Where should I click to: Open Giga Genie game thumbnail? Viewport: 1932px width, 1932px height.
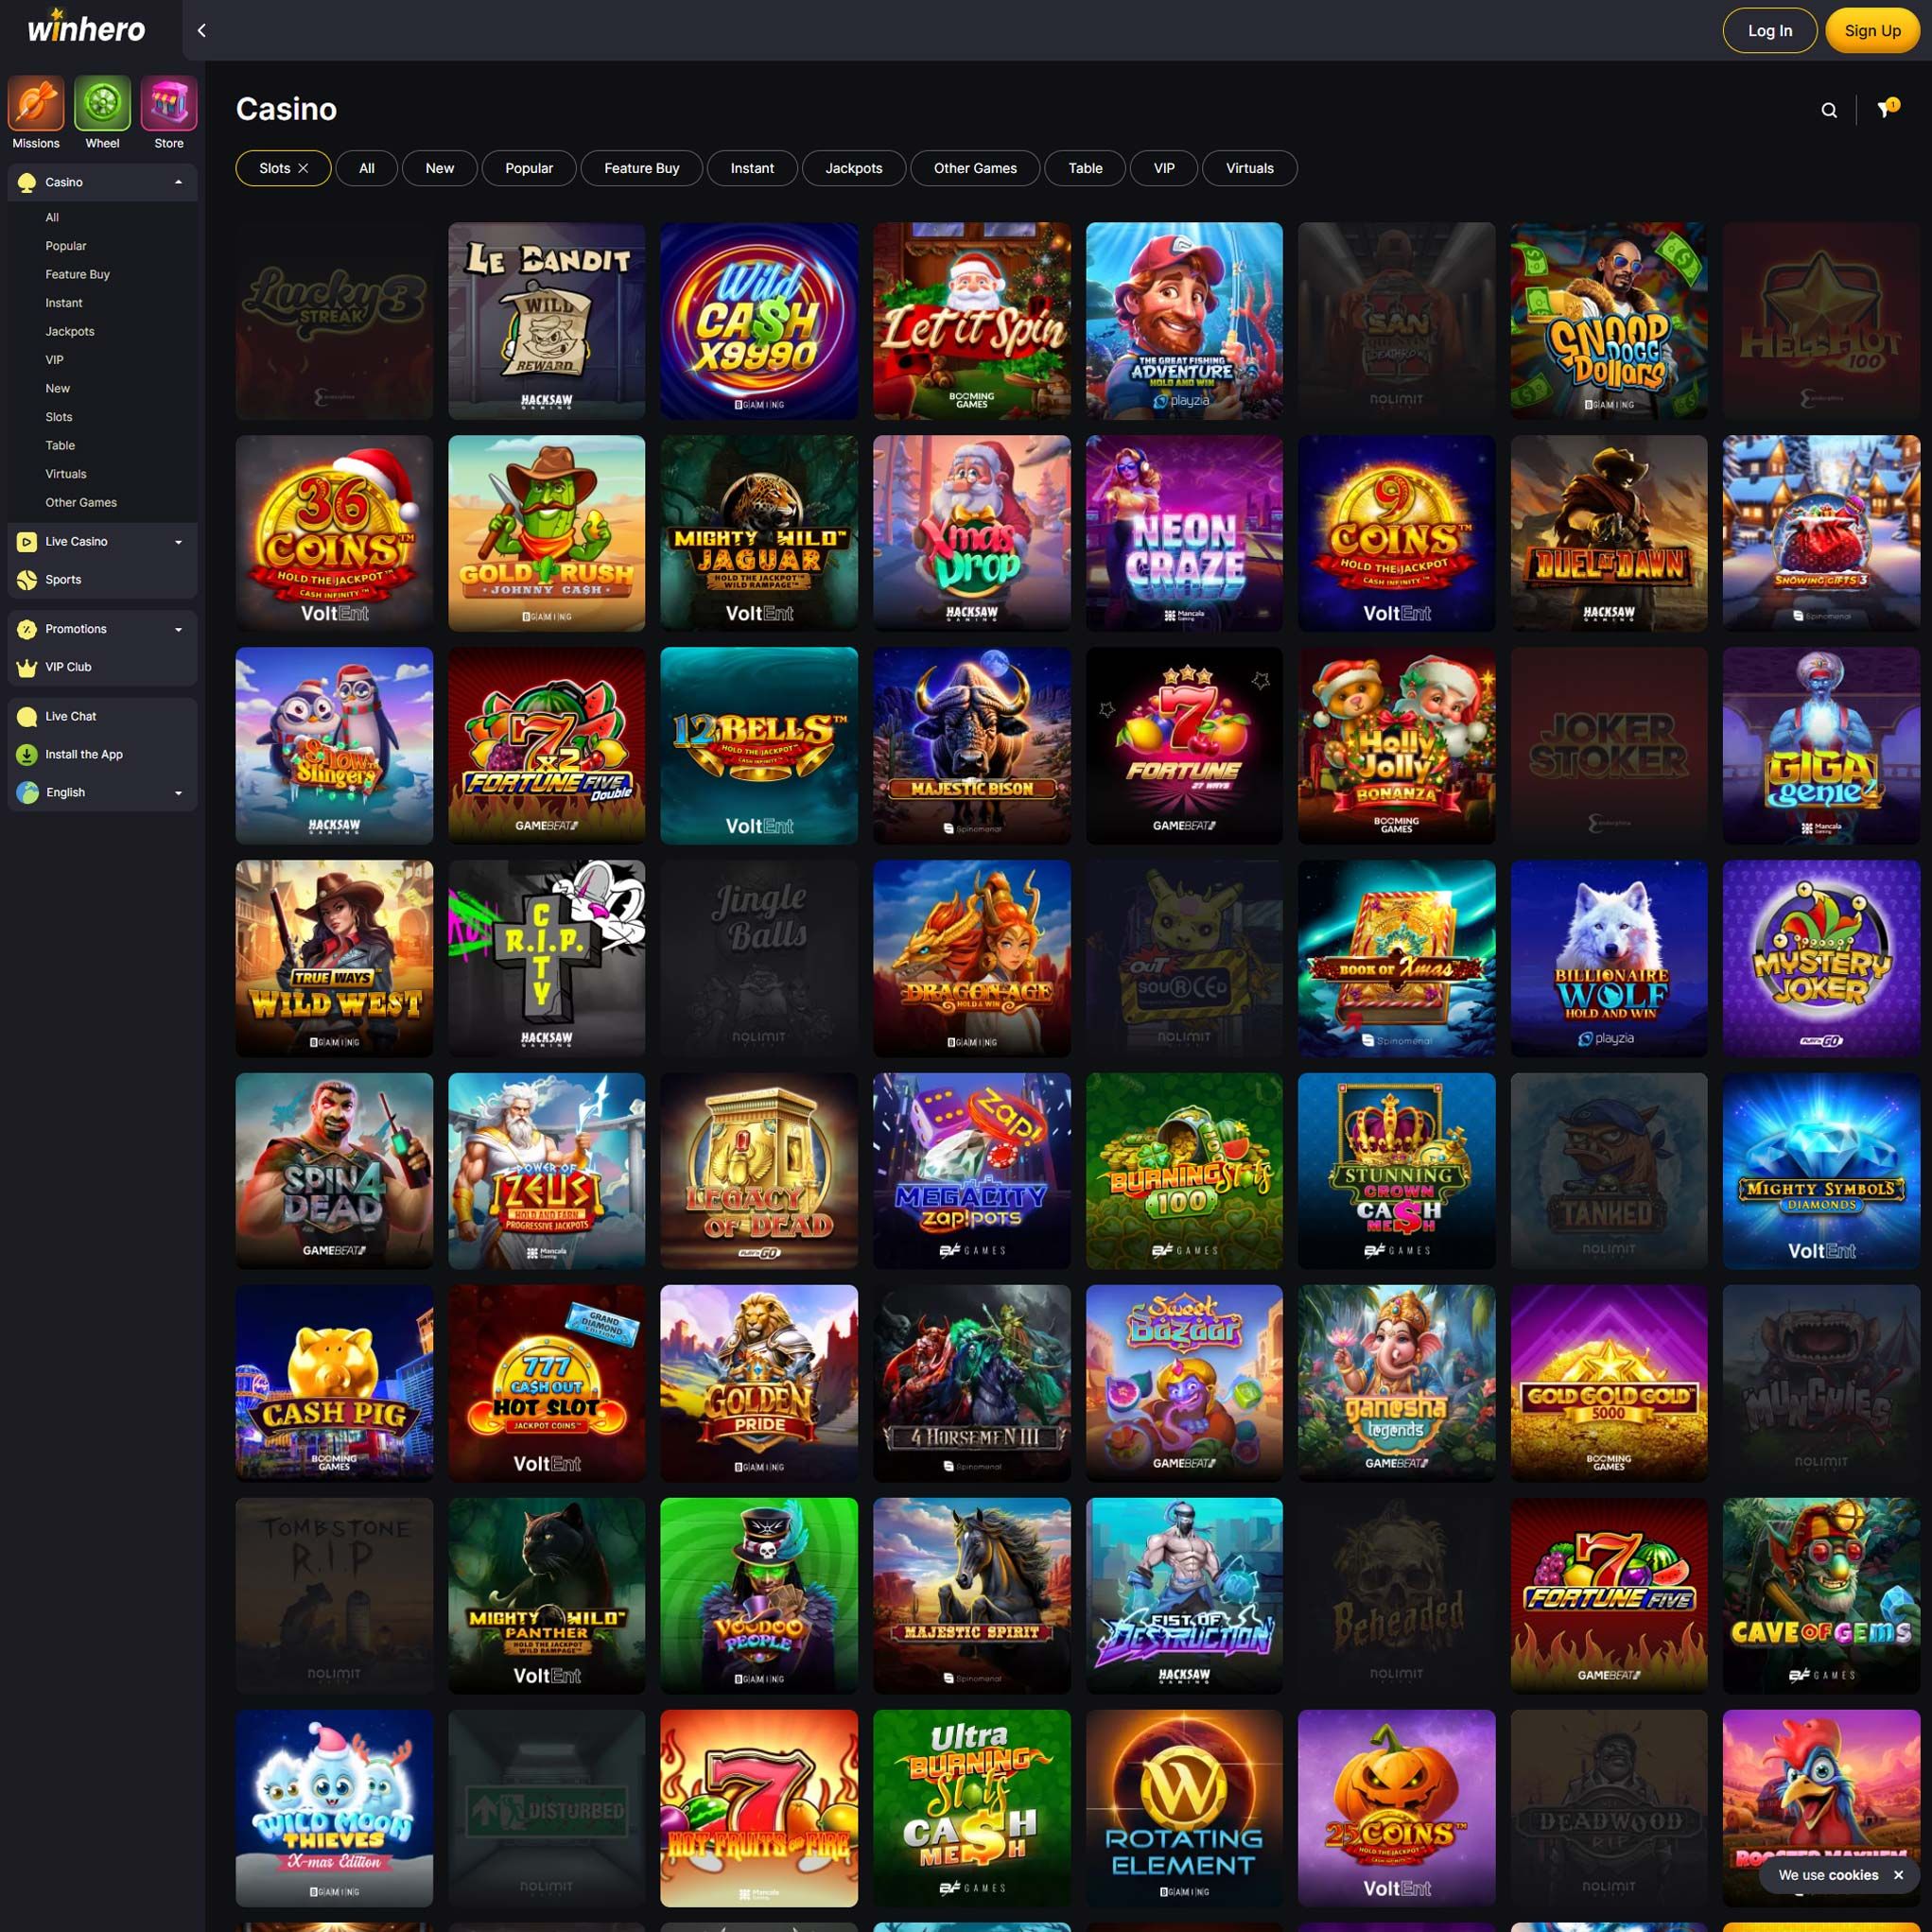(1821, 746)
